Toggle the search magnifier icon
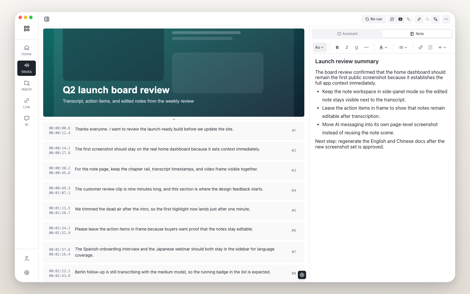The image size is (470, 294). (427, 19)
